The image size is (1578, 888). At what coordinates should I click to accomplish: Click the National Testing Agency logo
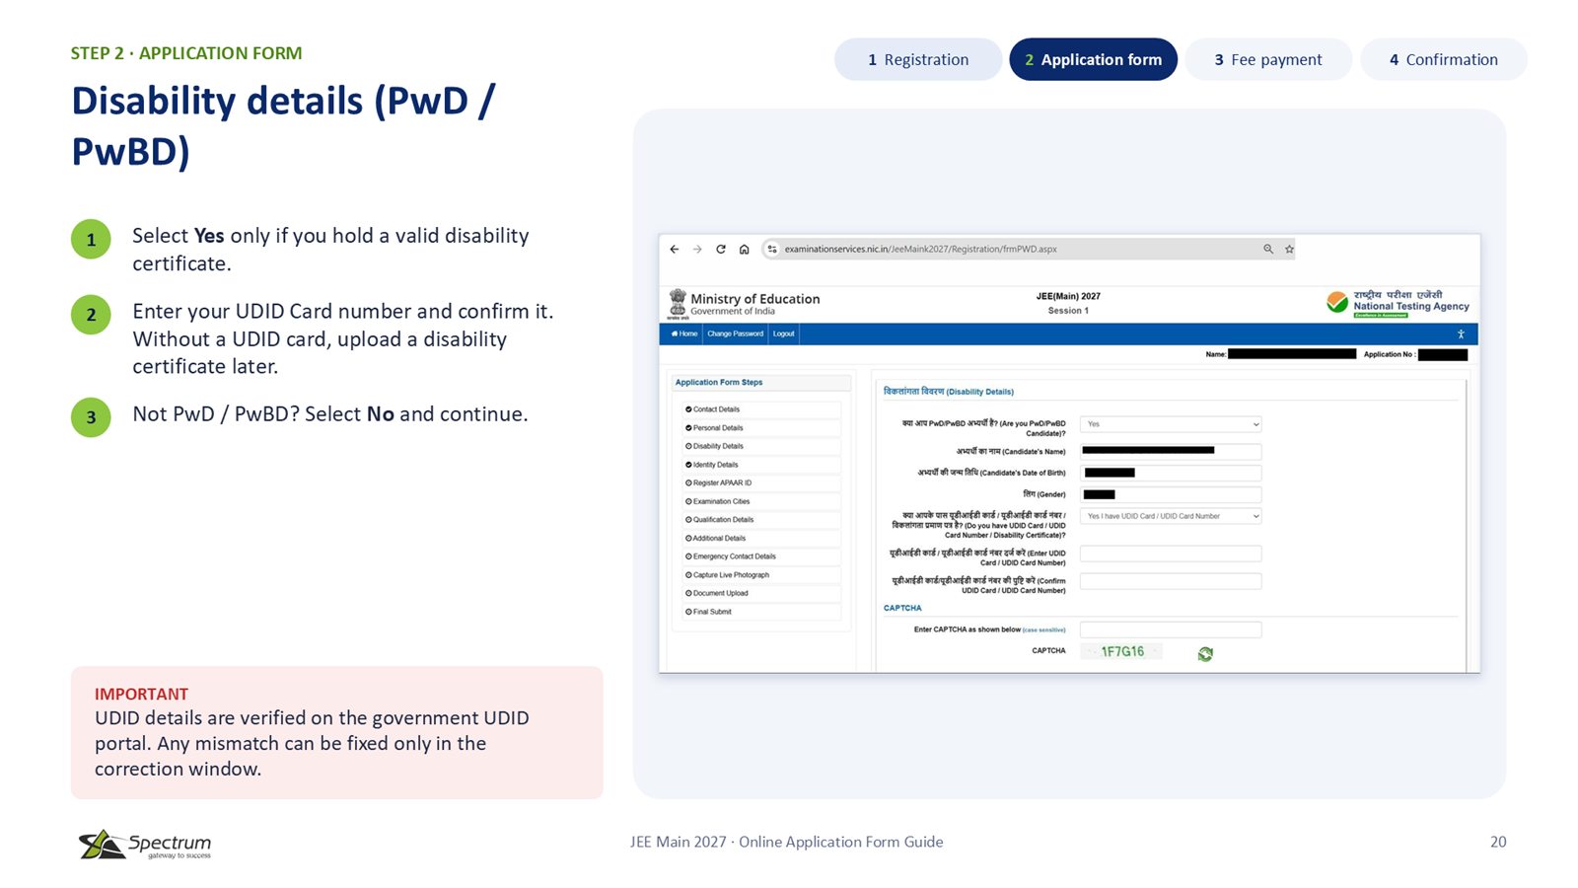point(1398,302)
